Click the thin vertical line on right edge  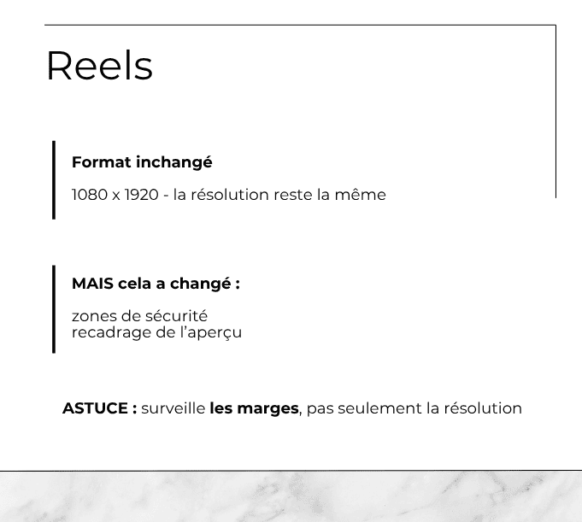point(556,111)
